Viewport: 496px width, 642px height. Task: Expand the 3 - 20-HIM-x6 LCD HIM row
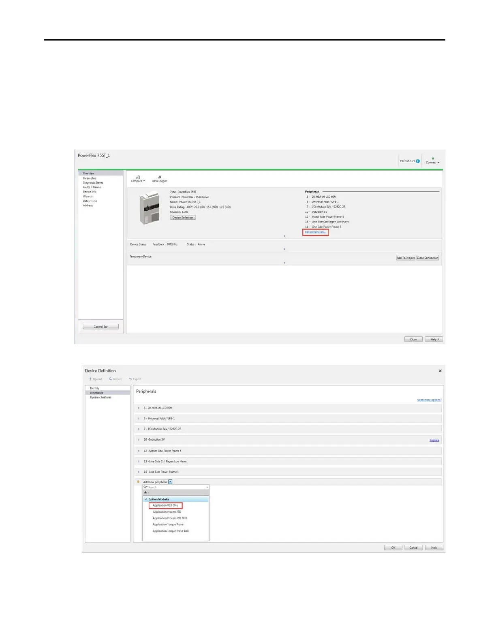[x=139, y=408]
